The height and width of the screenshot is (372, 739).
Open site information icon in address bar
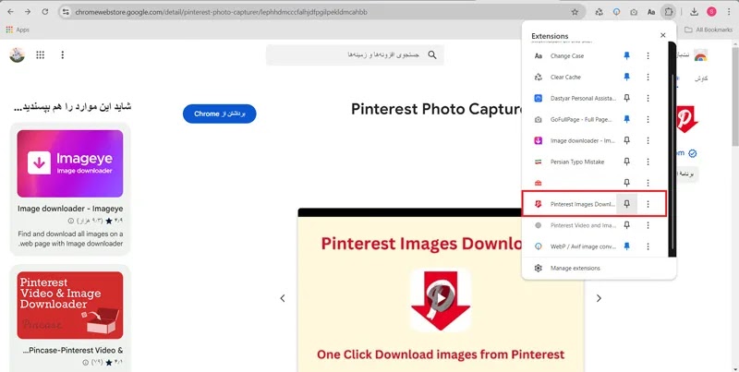tap(66, 12)
